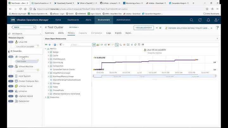Click in the metrics Filter field
The width and height of the screenshot is (228, 128).
pos(81,45)
